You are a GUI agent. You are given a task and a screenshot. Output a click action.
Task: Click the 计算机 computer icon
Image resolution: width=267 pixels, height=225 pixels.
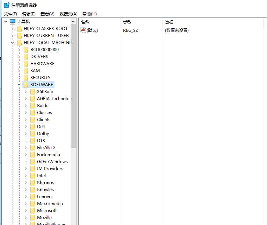click(x=13, y=21)
